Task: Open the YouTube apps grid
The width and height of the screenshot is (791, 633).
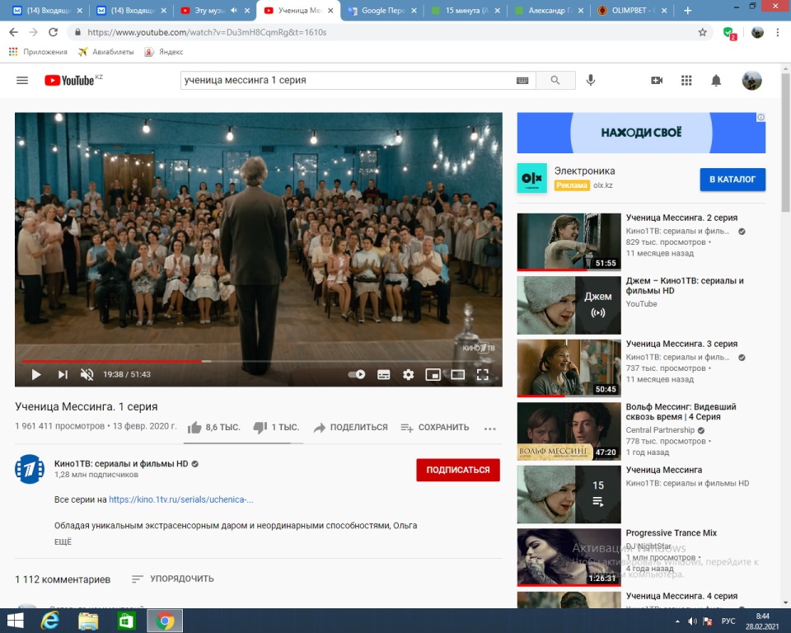Action: coord(686,80)
